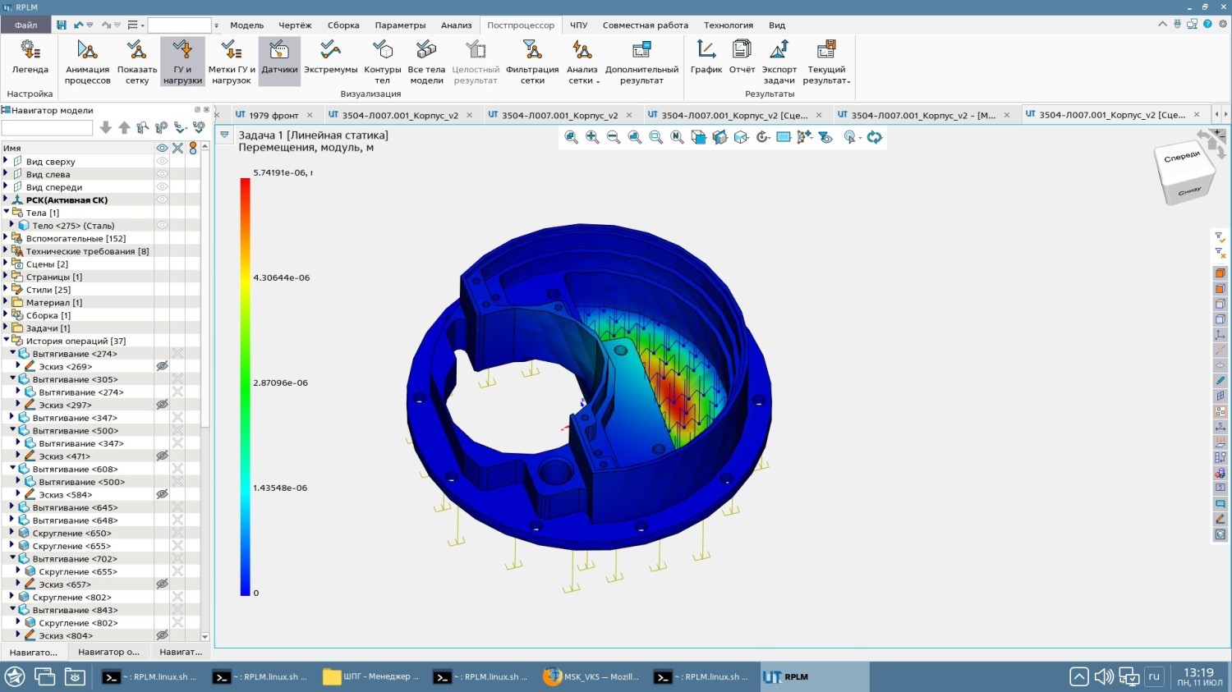Toggle visibility eye for Тело <275> (Сталь)
The width and height of the screenshot is (1232, 692).
click(162, 225)
